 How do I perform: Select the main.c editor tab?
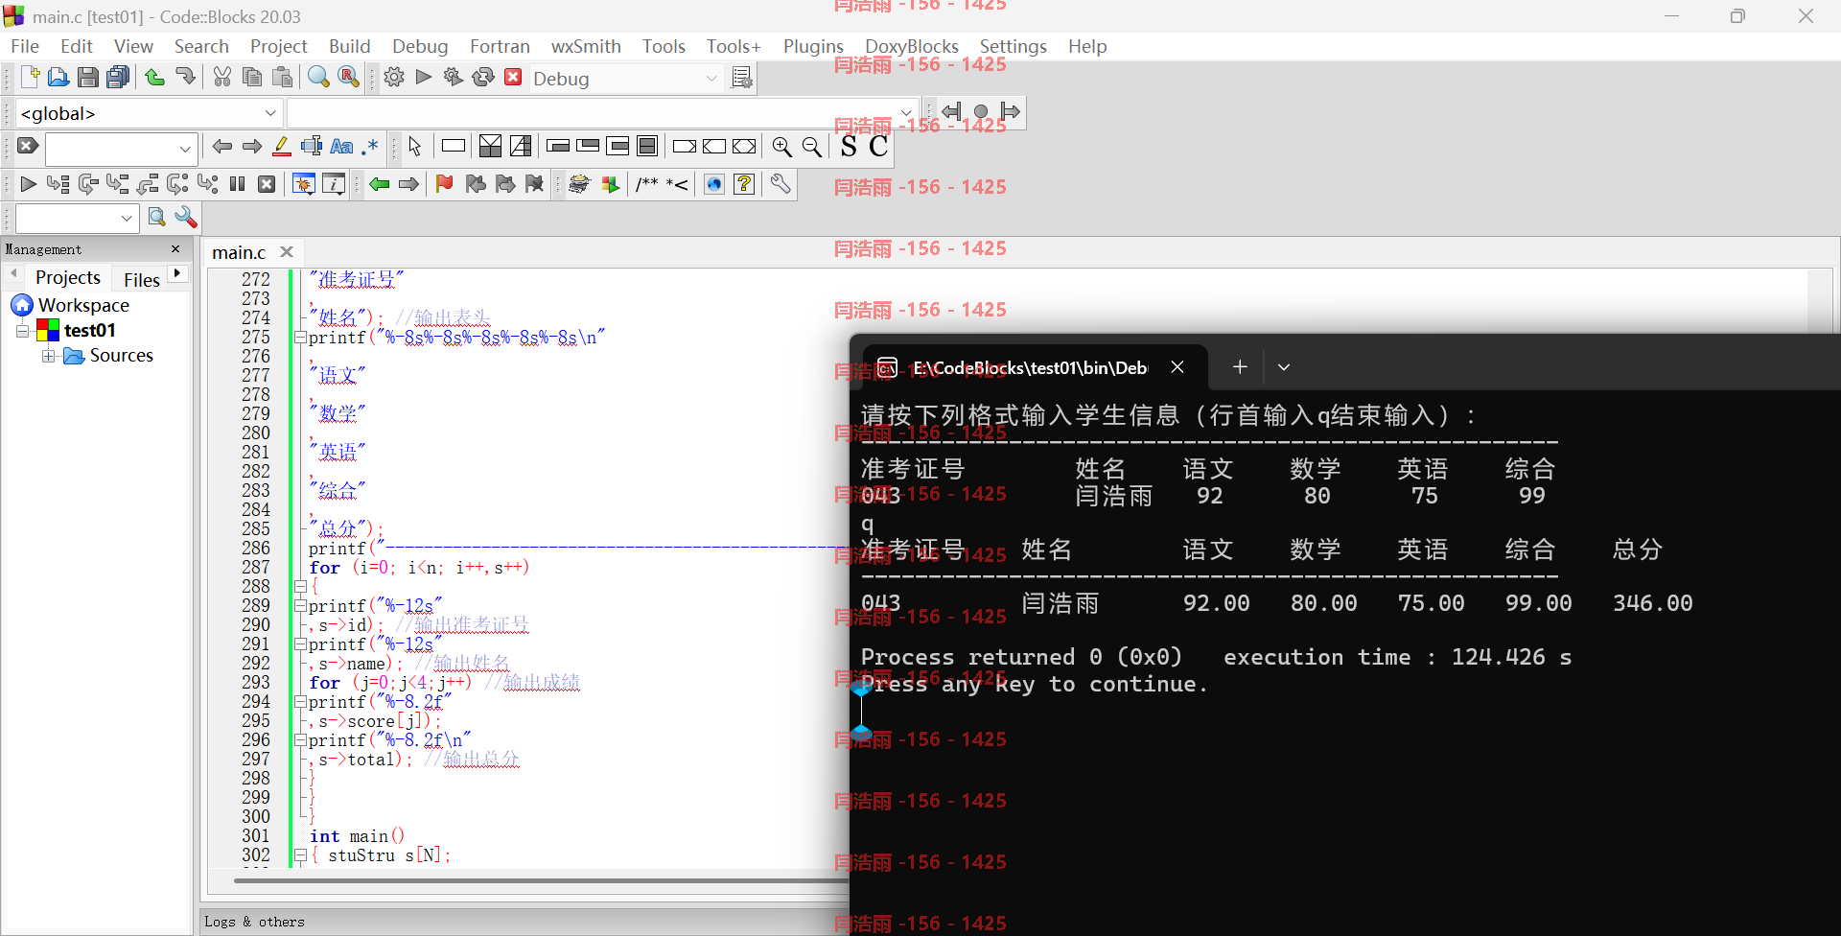pyautogui.click(x=239, y=252)
